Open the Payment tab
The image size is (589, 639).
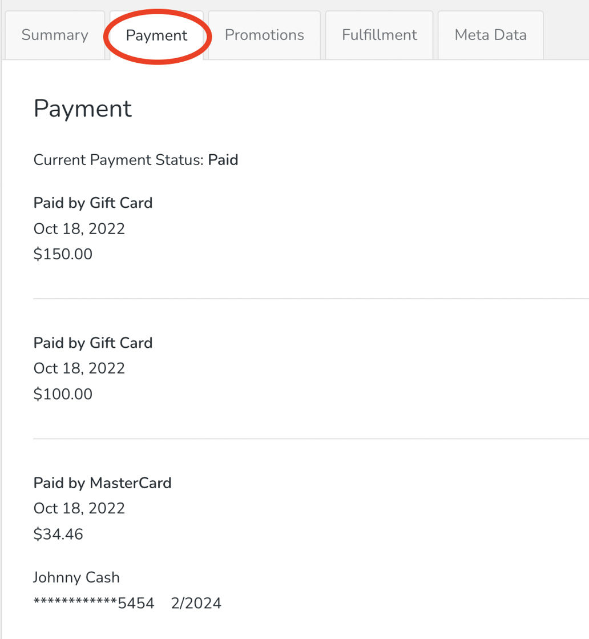(156, 35)
